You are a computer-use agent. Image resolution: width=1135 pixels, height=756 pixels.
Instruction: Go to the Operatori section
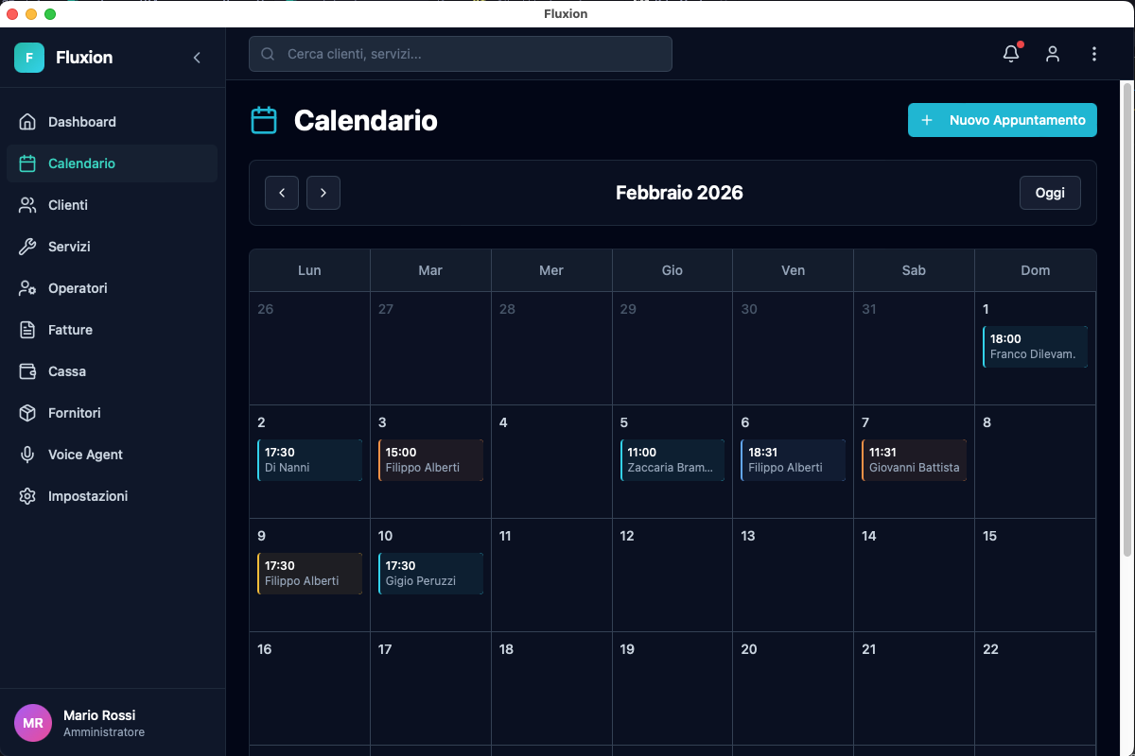click(x=76, y=287)
